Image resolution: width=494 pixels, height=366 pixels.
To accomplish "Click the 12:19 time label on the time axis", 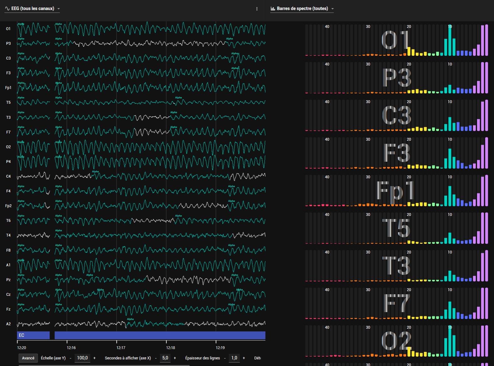I will [220, 348].
